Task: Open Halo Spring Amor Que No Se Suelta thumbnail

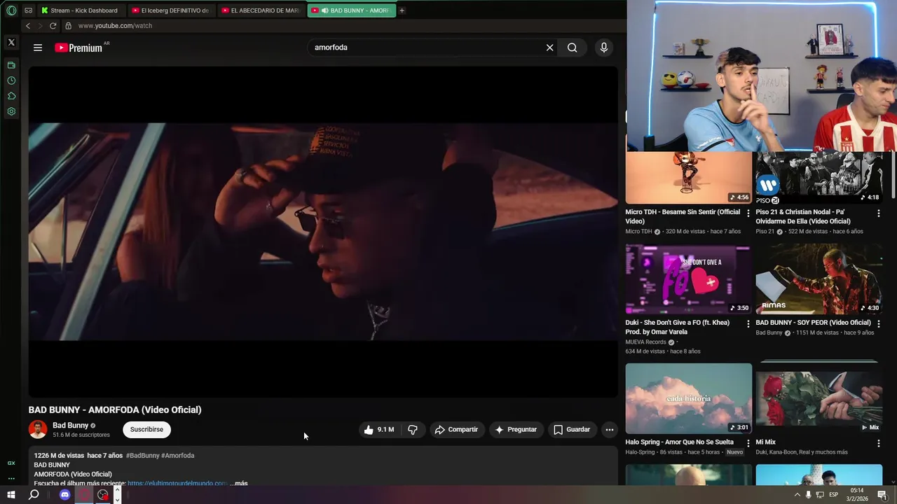Action: (x=688, y=398)
